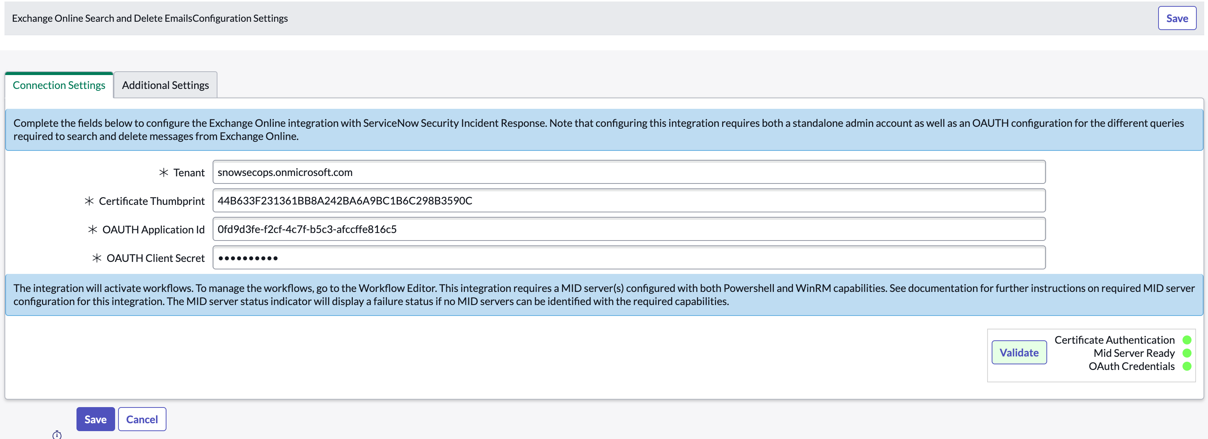The width and height of the screenshot is (1208, 439).
Task: Click into the Certificate Thumbprint field
Action: pyautogui.click(x=629, y=201)
